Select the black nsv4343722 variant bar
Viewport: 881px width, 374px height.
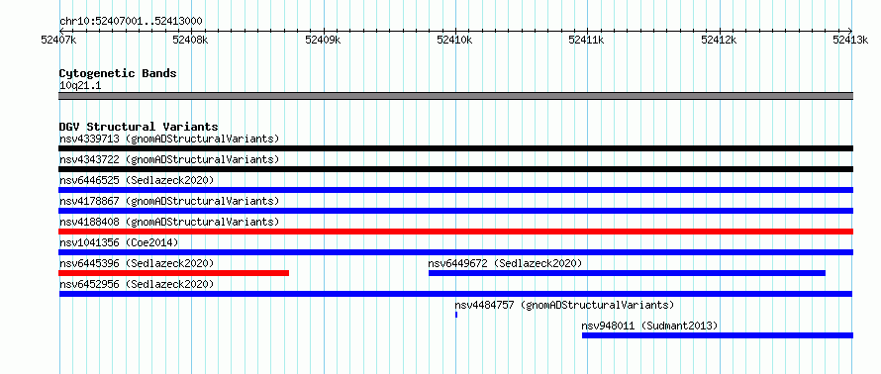455,169
